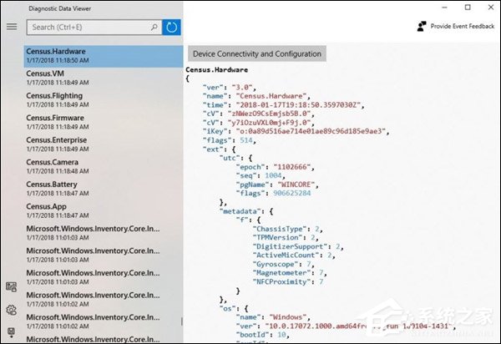Viewport: 501px width, 344px height.
Task: Click the Provide Event Feedback person icon
Action: 422,27
